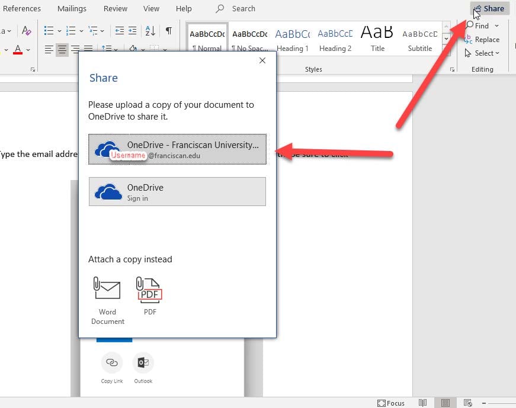Toggle show paragraph marks
The height and width of the screenshot is (408, 516).
coord(168,31)
